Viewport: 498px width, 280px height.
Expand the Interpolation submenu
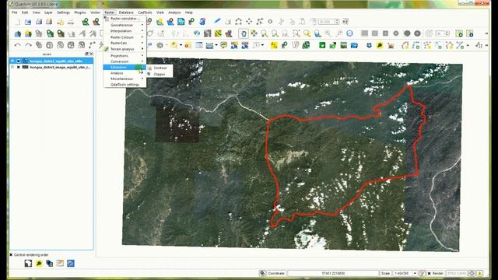124,31
